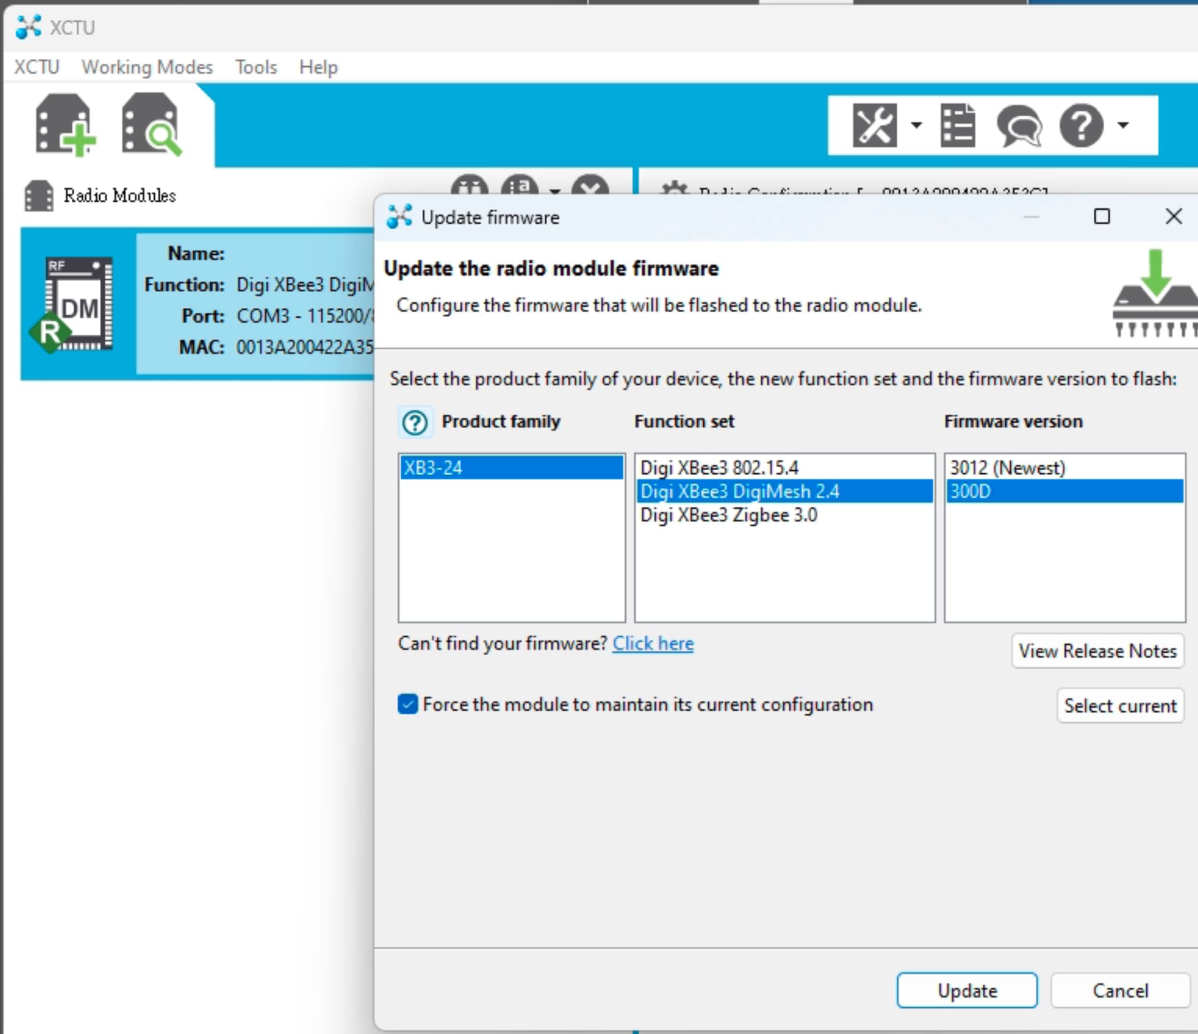Open the Help menu
The image size is (1198, 1034).
[x=318, y=67]
